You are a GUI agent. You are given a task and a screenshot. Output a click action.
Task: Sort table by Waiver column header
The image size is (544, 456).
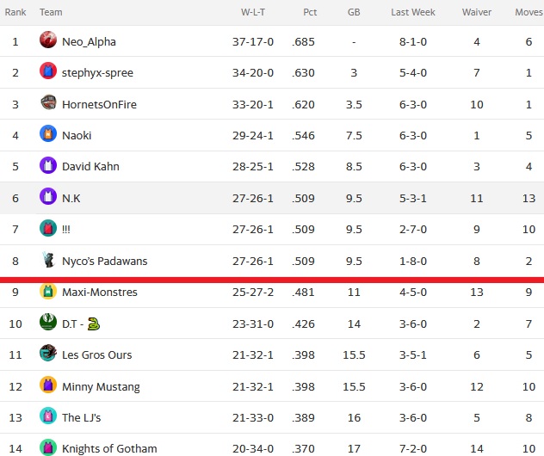pos(477,12)
